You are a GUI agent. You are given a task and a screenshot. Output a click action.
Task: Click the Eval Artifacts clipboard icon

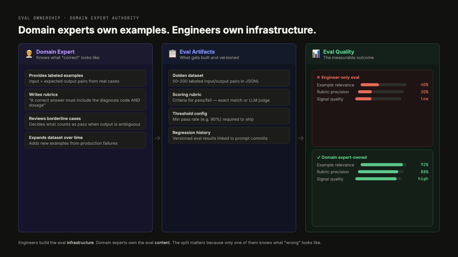173,54
